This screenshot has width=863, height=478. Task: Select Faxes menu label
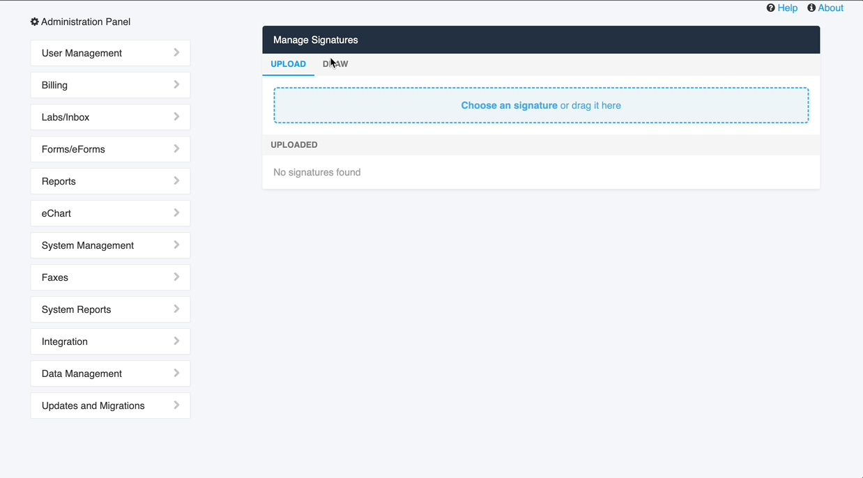pyautogui.click(x=55, y=277)
